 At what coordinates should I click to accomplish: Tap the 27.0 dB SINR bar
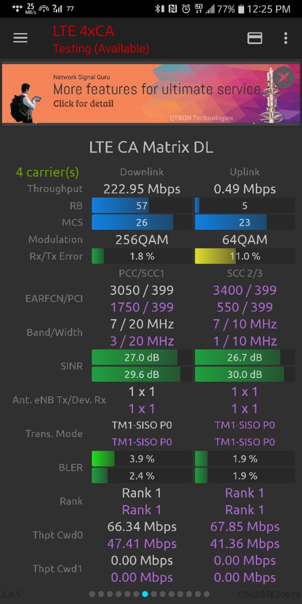(142, 358)
